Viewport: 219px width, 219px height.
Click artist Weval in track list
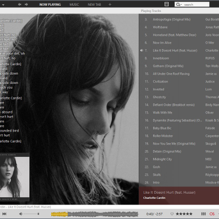pos(210,151)
